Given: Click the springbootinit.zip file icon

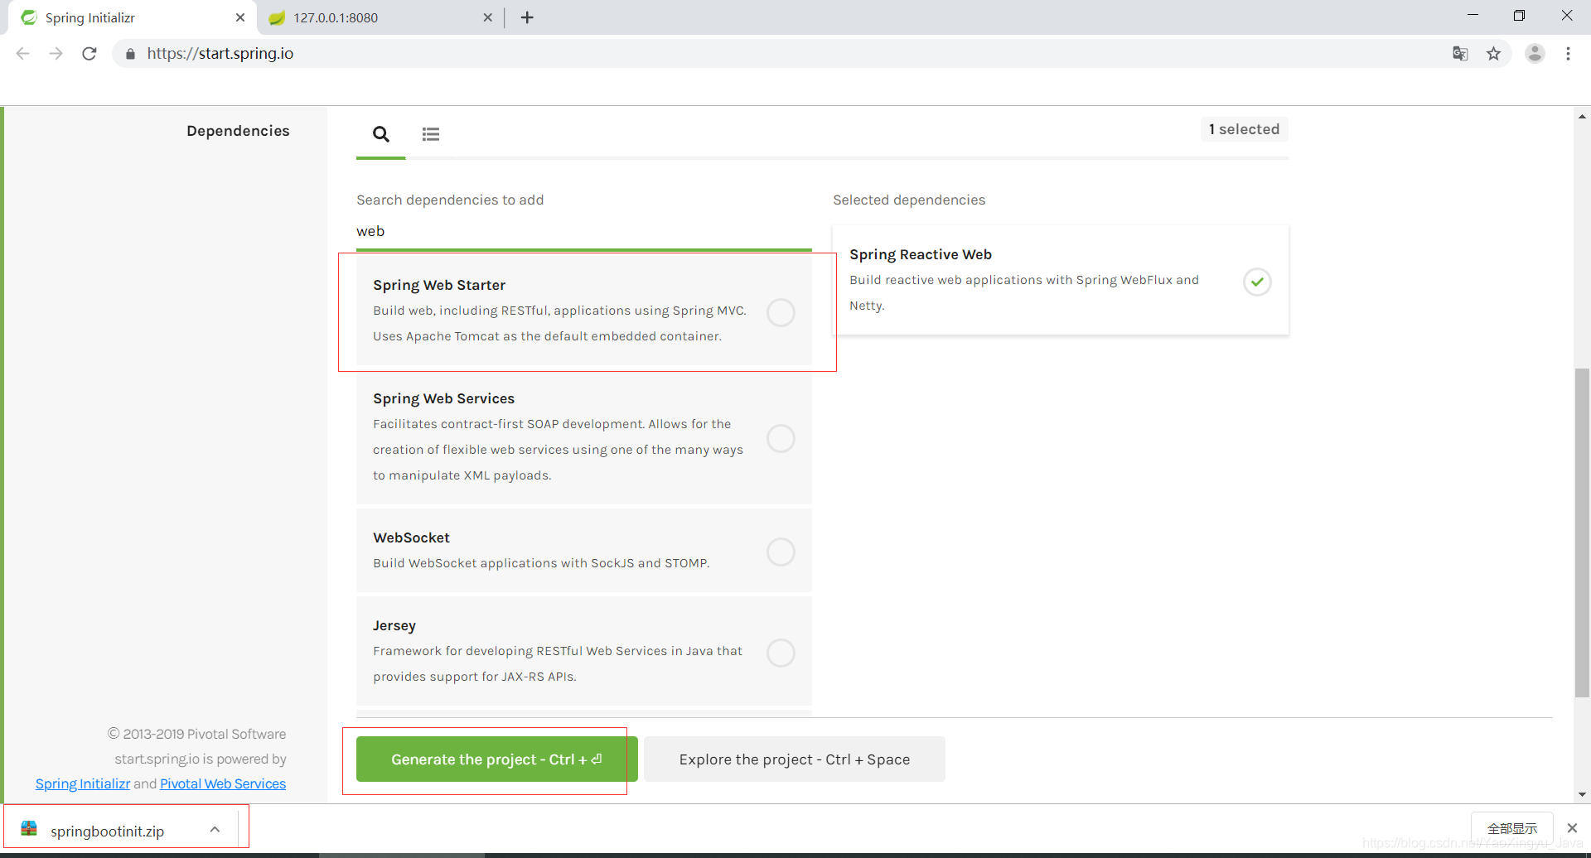Looking at the screenshot, I should pyautogui.click(x=29, y=828).
